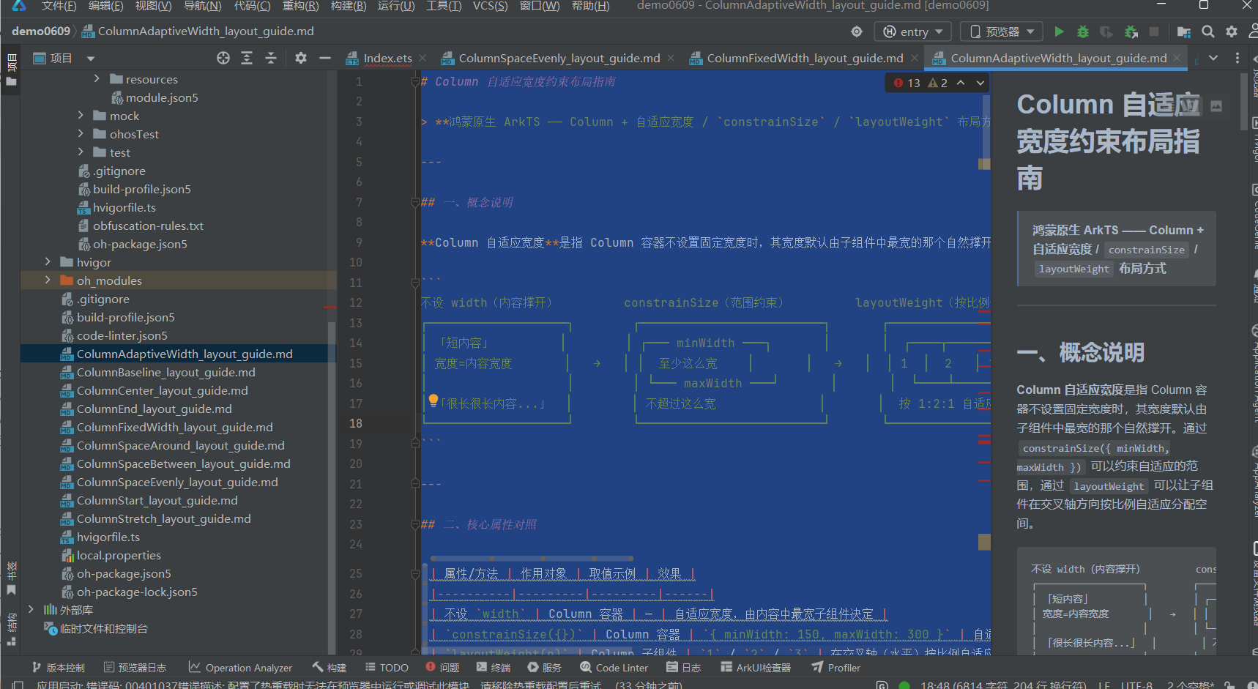The image size is (1258, 689).
Task: Toggle the 书签 bookmarks side panel
Action: [11, 578]
